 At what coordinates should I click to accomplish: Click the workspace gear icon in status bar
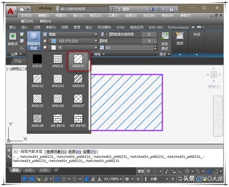(127, 179)
